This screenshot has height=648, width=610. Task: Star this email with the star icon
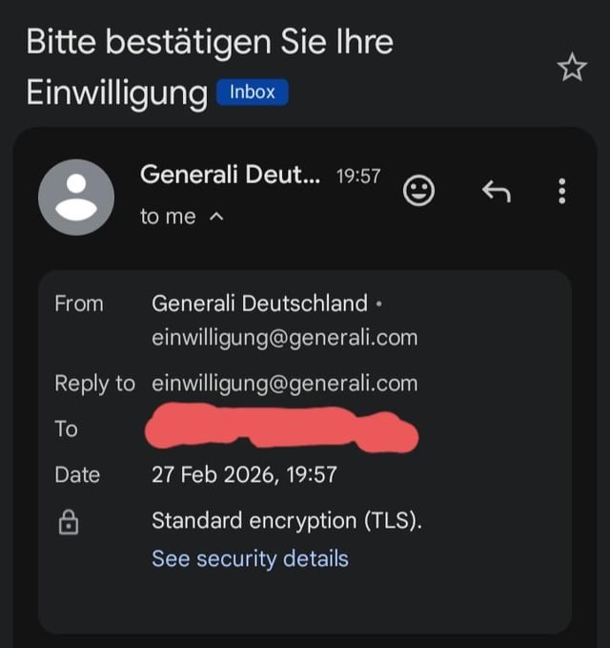(572, 68)
